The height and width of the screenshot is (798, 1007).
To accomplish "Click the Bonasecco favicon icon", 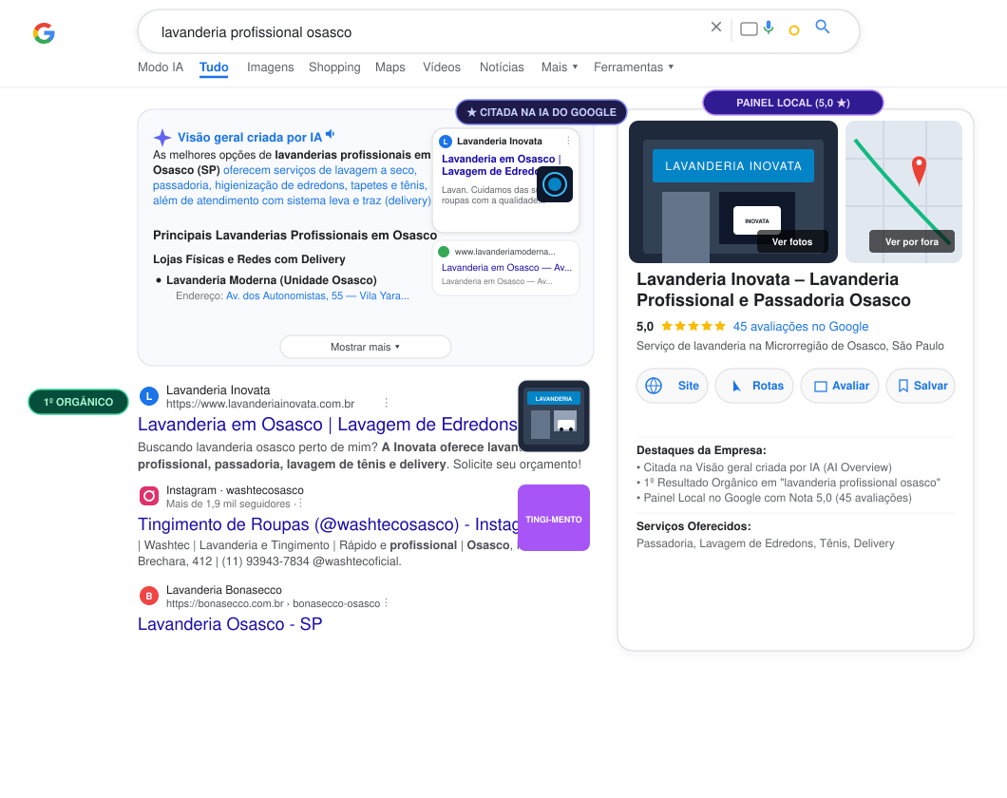I will point(149,596).
